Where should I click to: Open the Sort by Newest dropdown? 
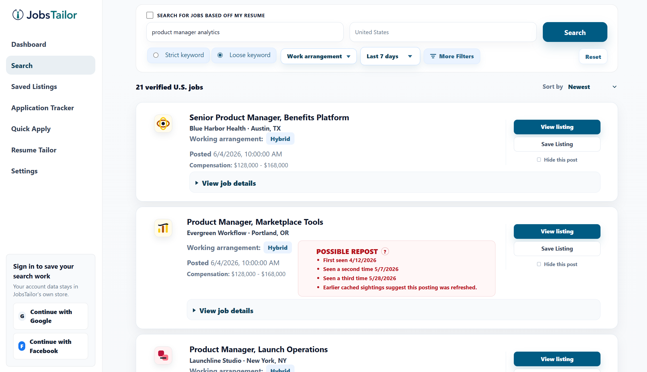[x=592, y=87]
